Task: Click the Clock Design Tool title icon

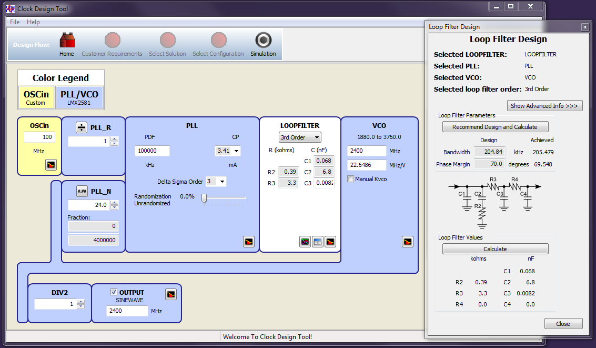Action: click(11, 8)
